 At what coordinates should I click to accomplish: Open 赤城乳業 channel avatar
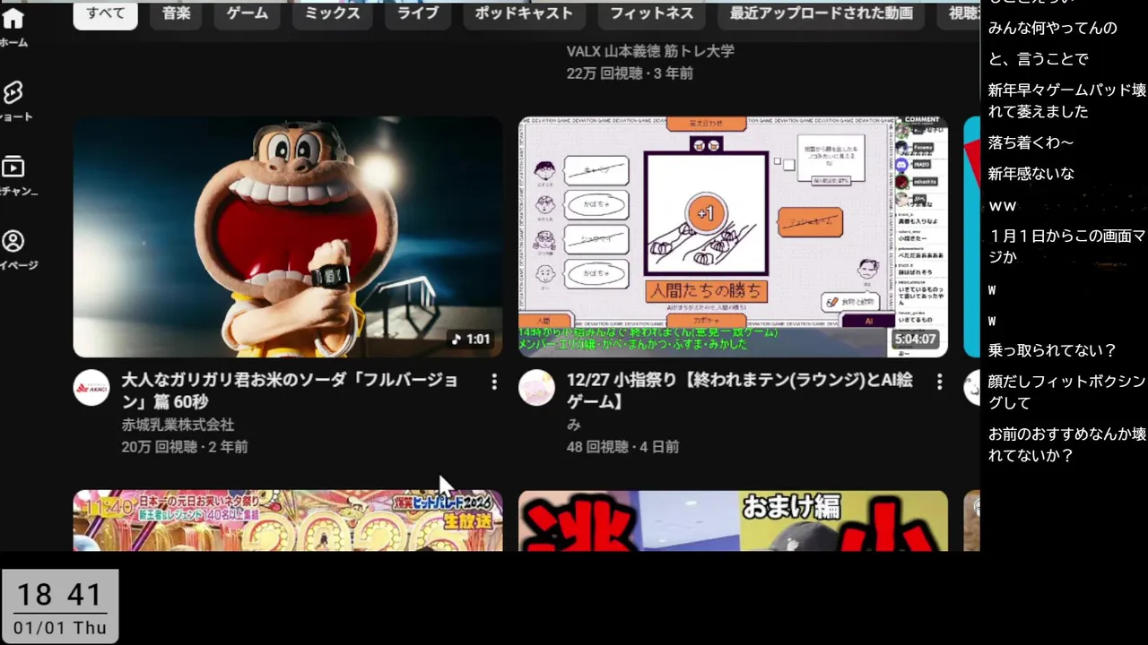(91, 388)
